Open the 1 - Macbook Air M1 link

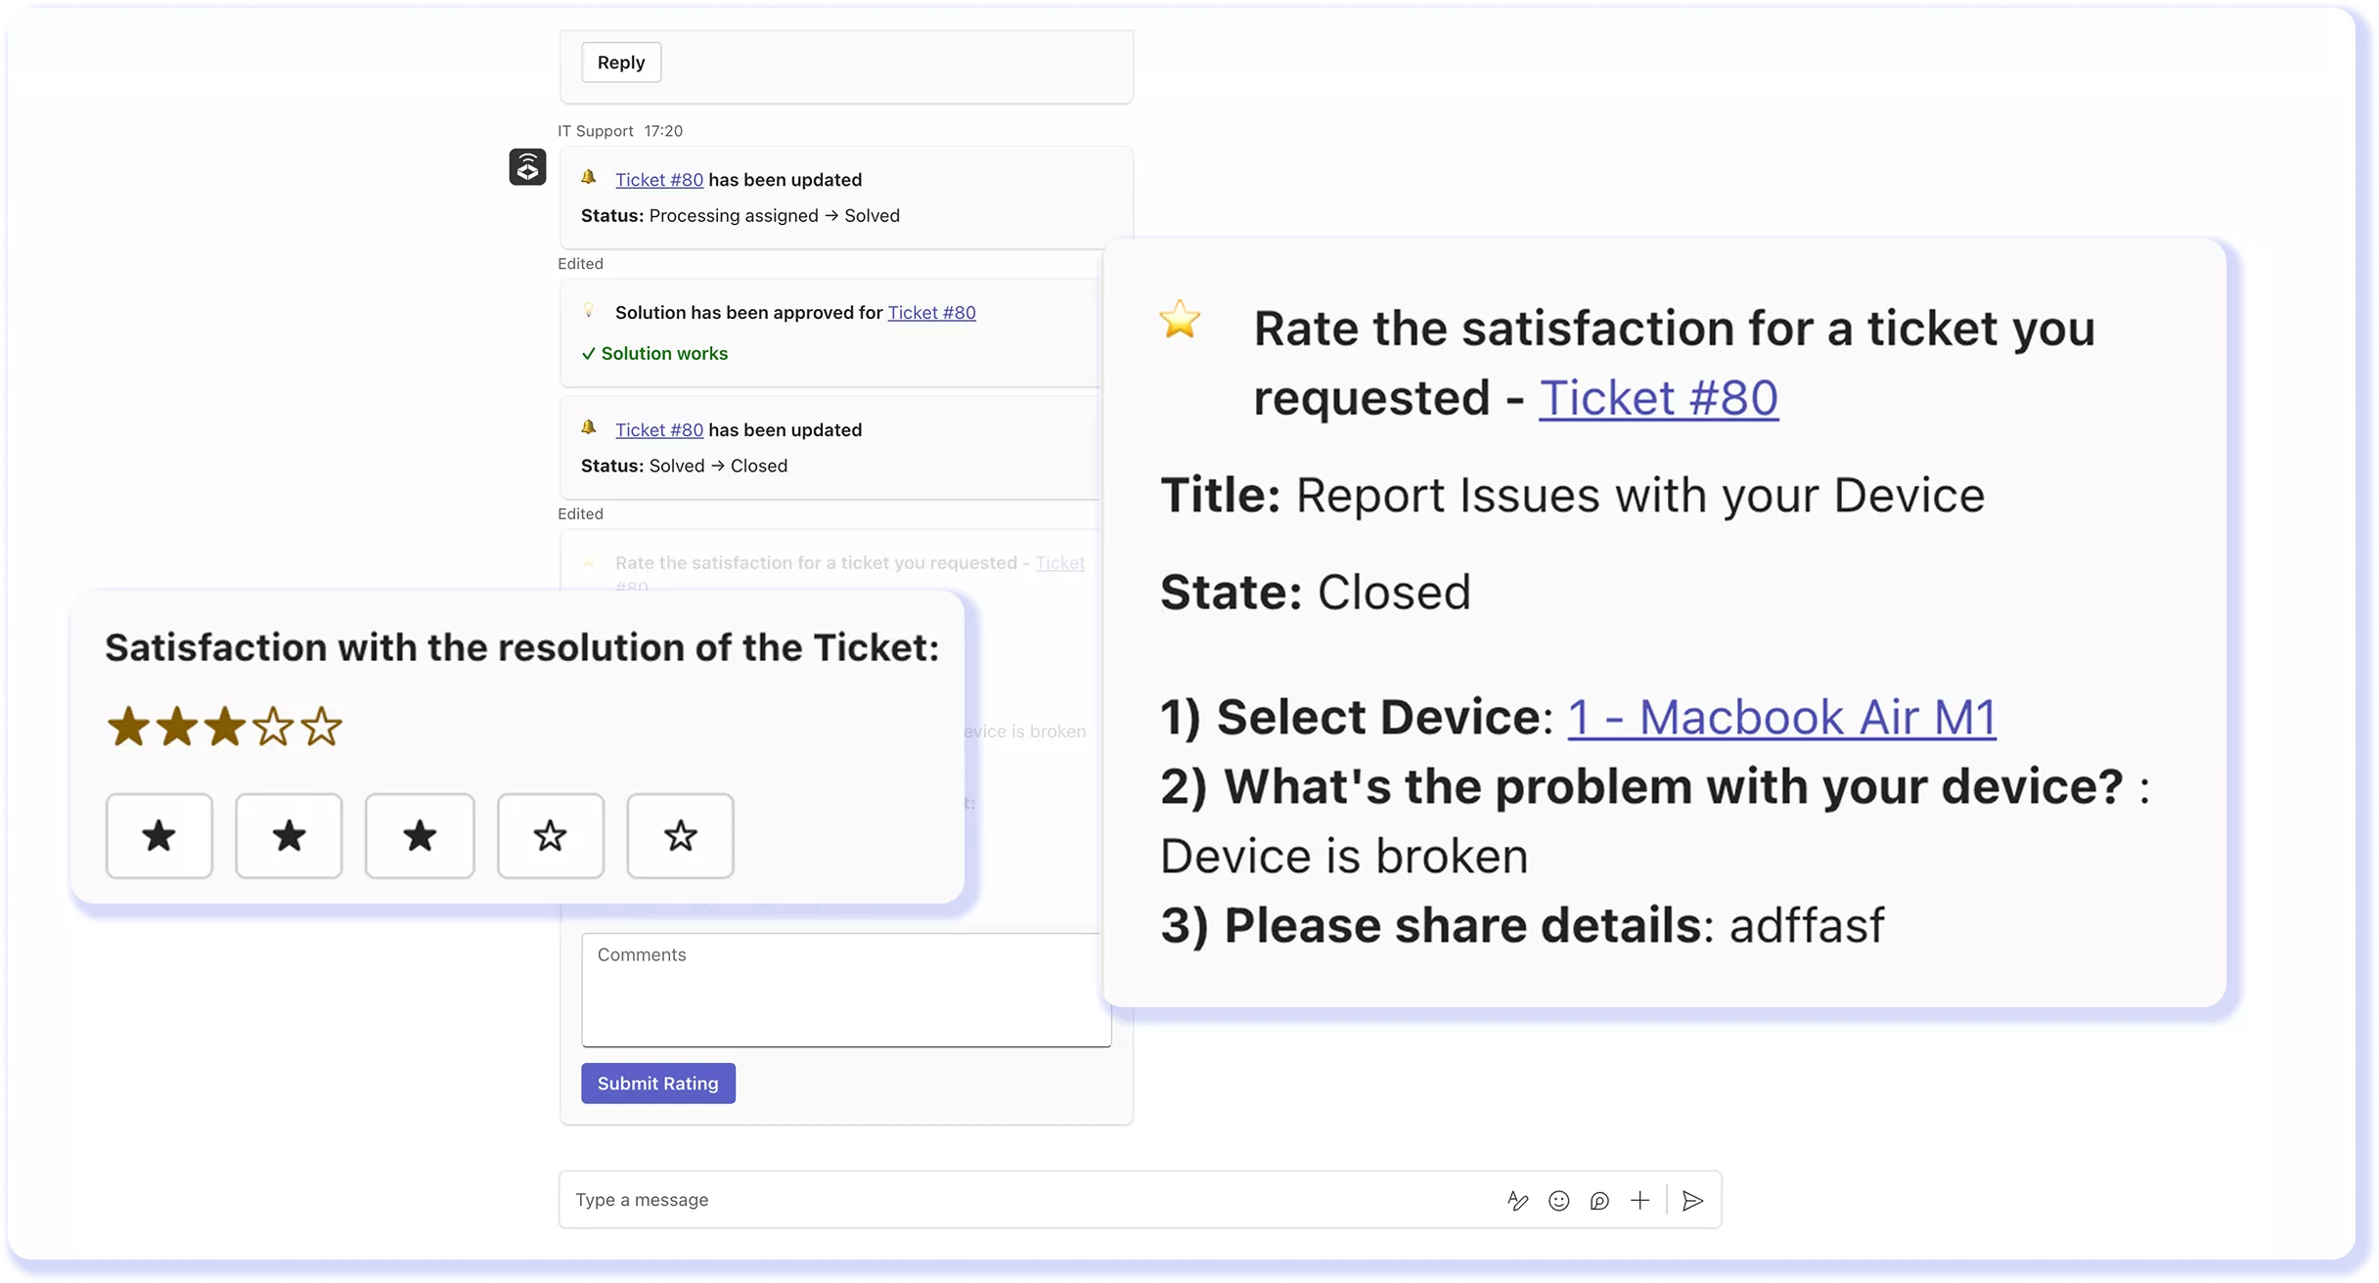[1781, 717]
